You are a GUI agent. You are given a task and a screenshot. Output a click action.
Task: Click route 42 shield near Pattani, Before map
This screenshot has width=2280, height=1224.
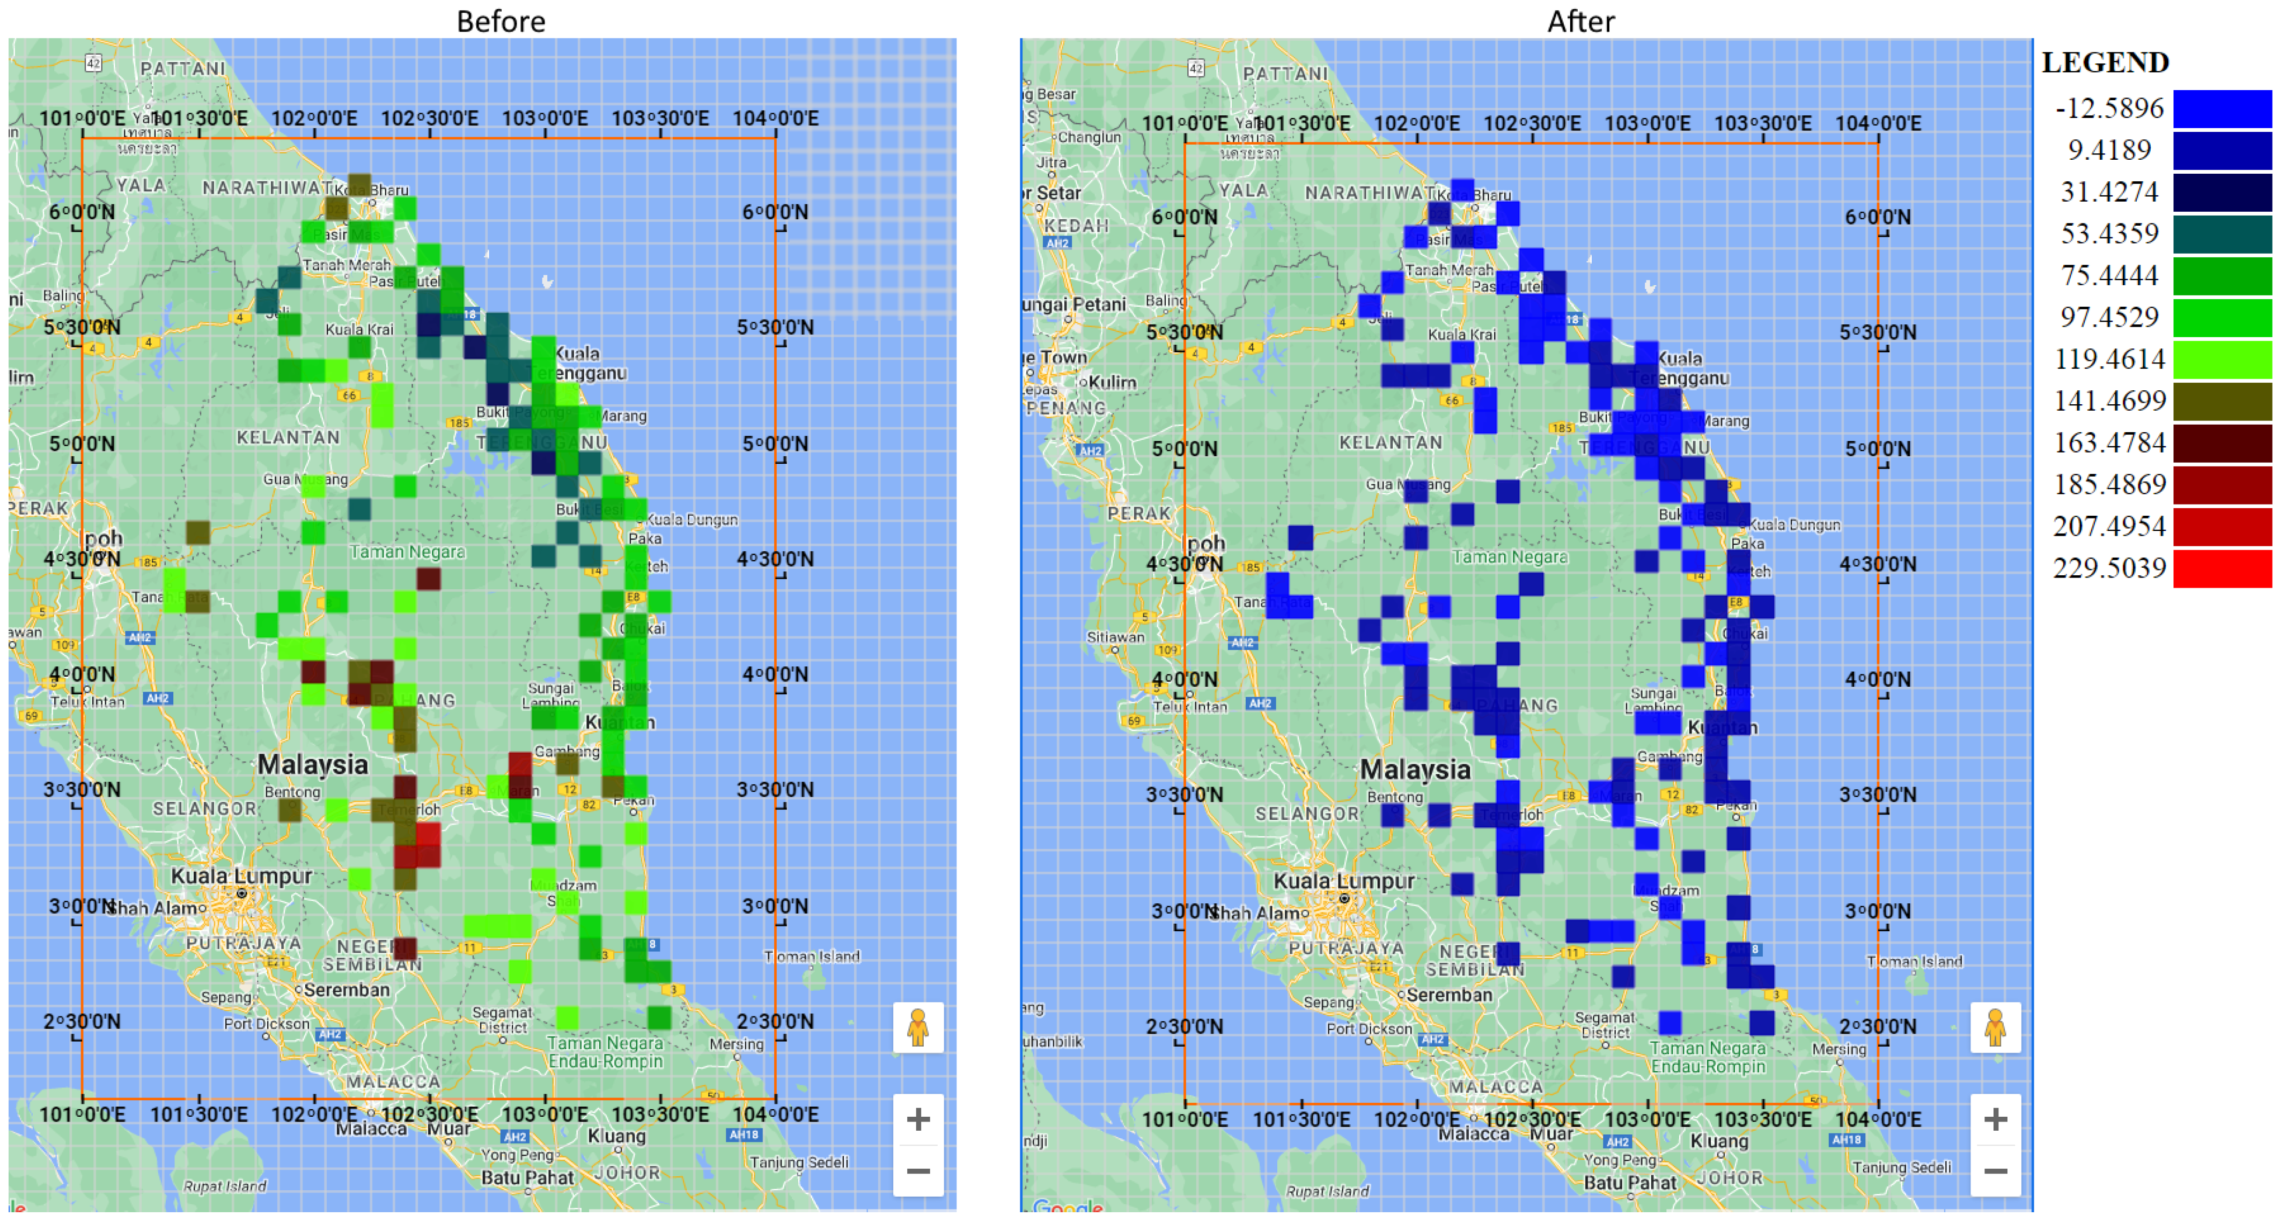point(93,63)
